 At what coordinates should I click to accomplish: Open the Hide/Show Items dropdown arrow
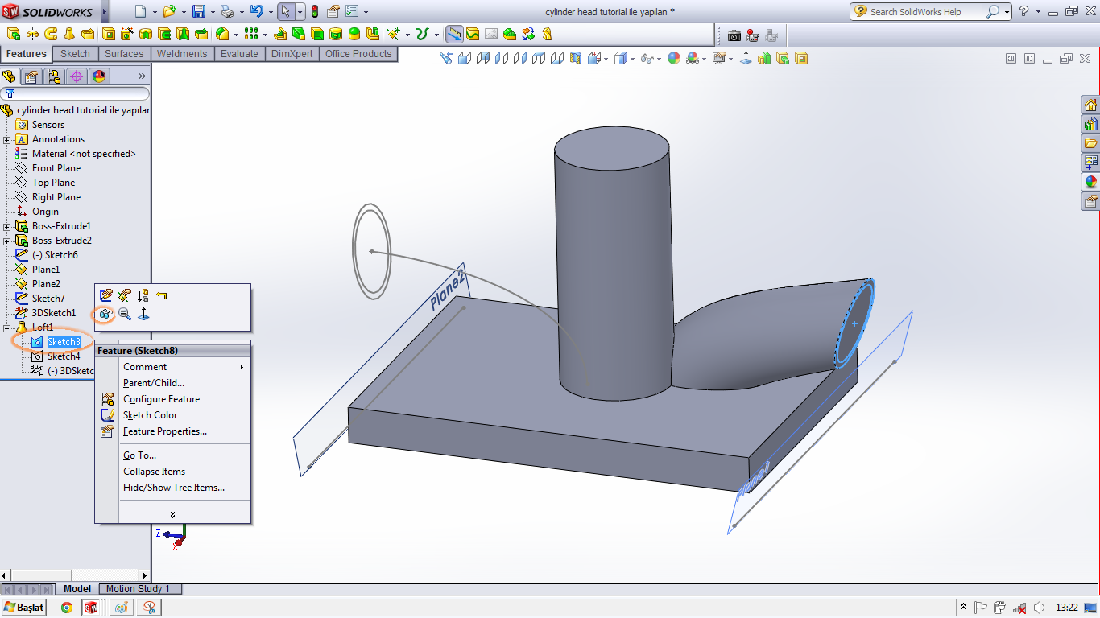pos(659,58)
